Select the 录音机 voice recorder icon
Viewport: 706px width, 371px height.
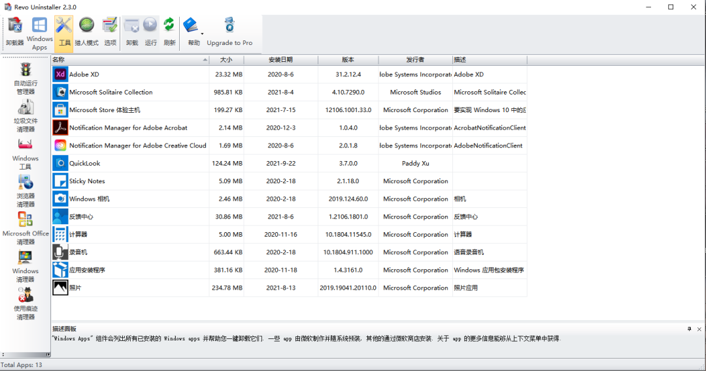[x=60, y=252]
